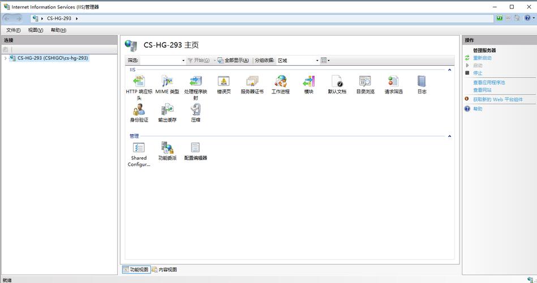Image resolution: width=537 pixels, height=283 pixels.
Task: Click 获取新的 Web 平台组件 link
Action: point(498,100)
